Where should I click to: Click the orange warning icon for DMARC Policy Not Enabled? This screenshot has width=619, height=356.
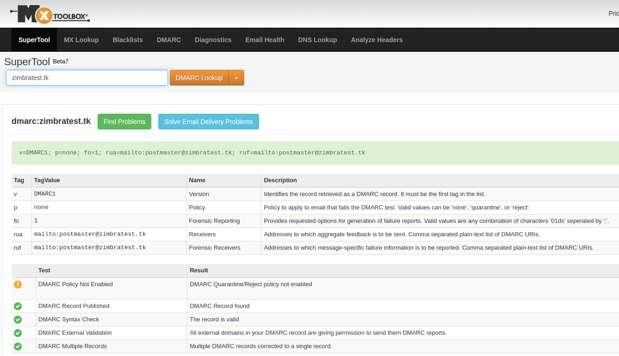pyautogui.click(x=18, y=284)
